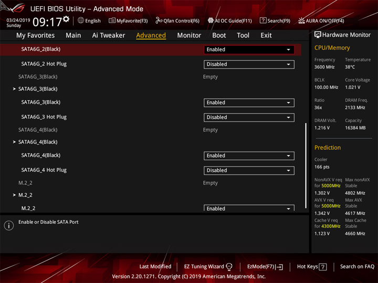Open SATA6G_2 Hot Plug dropdown
Viewport: 378px width, 283px height.
(249, 64)
